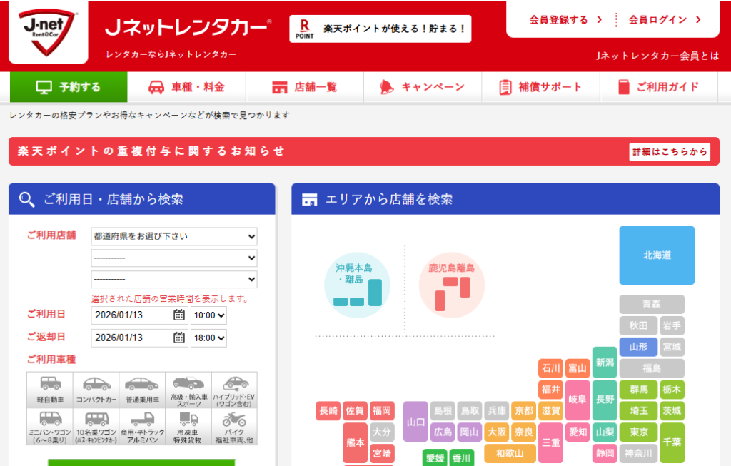This screenshot has height=466, width=731.
Task: Open the 会員ログイン link
Action: pyautogui.click(x=664, y=19)
